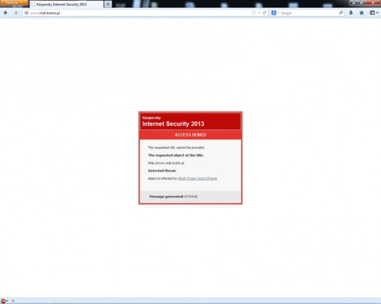
Task: Go forward with the Forward arrow
Action: tap(16, 13)
